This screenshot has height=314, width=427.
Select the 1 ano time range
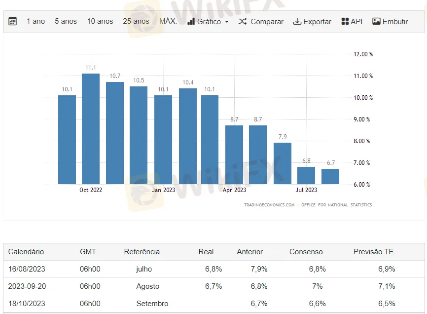coord(36,22)
